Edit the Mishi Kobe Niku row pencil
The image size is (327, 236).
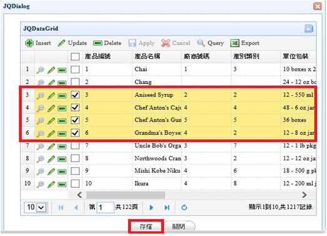click(x=51, y=172)
